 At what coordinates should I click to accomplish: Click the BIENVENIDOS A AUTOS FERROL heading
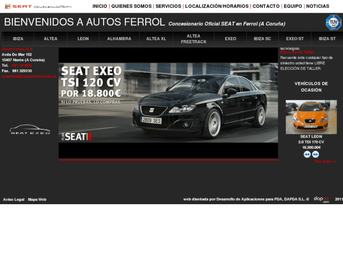pos(84,22)
